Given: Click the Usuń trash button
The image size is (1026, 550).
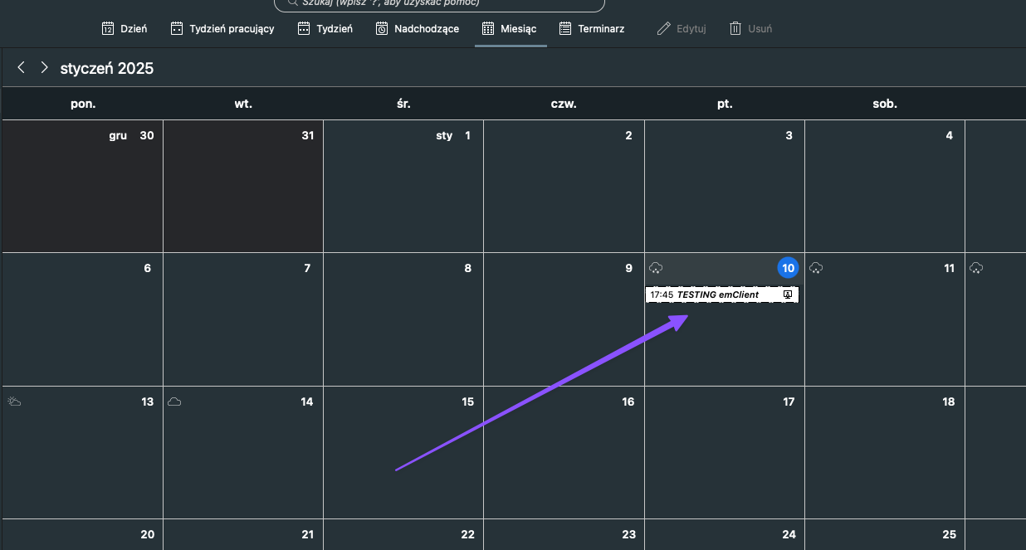Looking at the screenshot, I should [750, 29].
